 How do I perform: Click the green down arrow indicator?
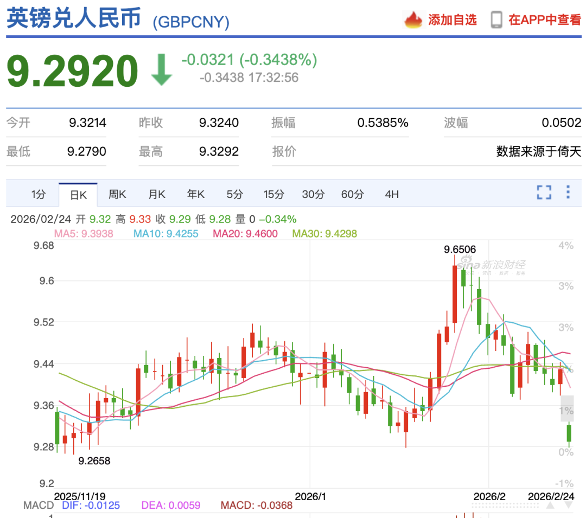[x=162, y=69]
